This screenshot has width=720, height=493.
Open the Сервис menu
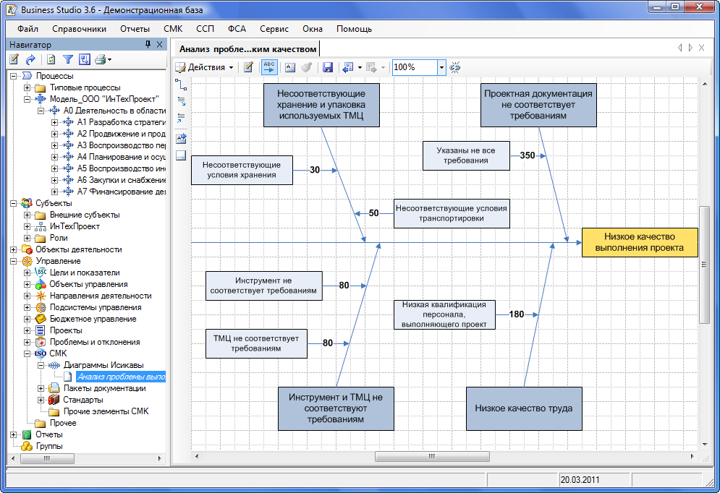pyautogui.click(x=274, y=29)
